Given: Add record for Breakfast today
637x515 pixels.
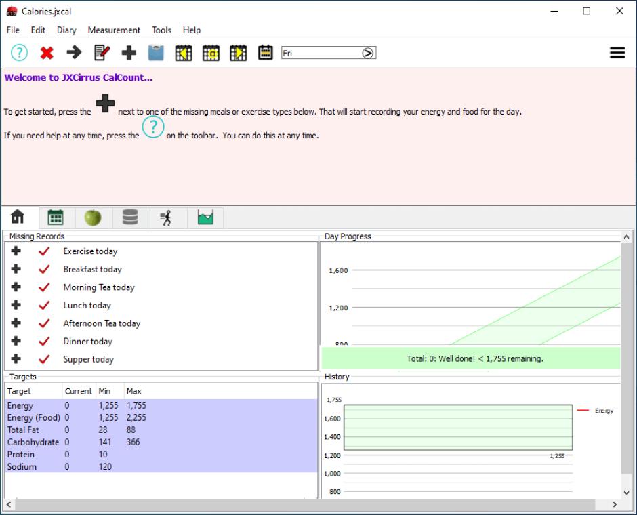Looking at the screenshot, I should 16,269.
